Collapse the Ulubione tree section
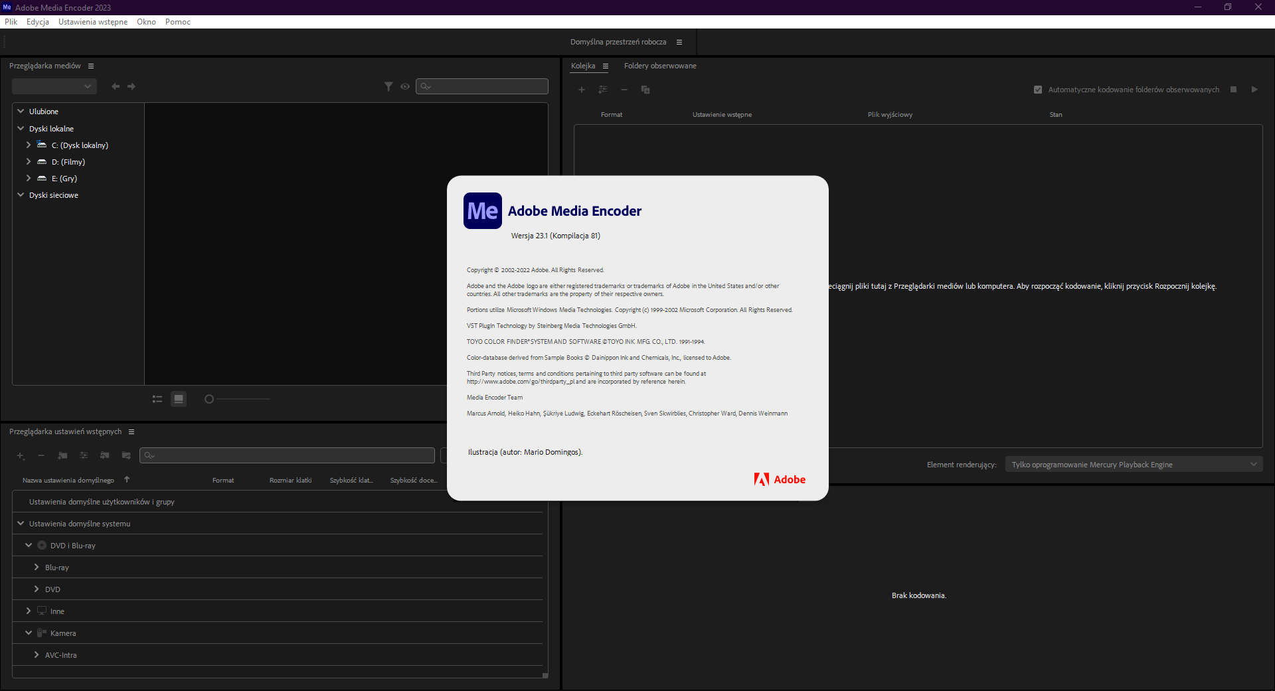 [21, 111]
